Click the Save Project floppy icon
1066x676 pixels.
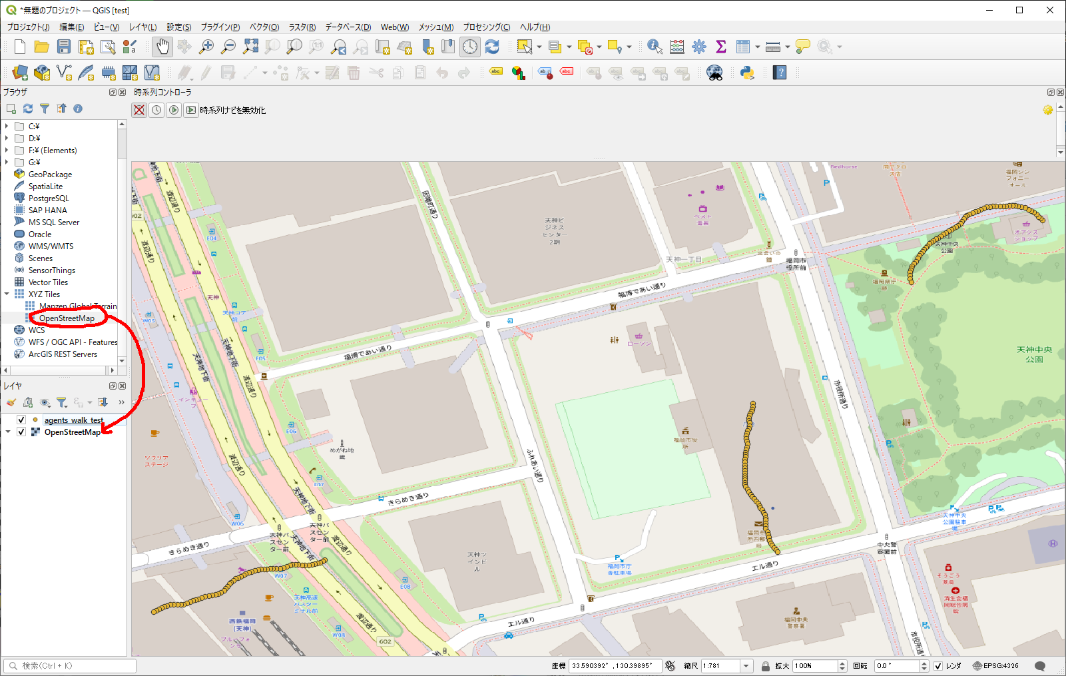[64, 47]
